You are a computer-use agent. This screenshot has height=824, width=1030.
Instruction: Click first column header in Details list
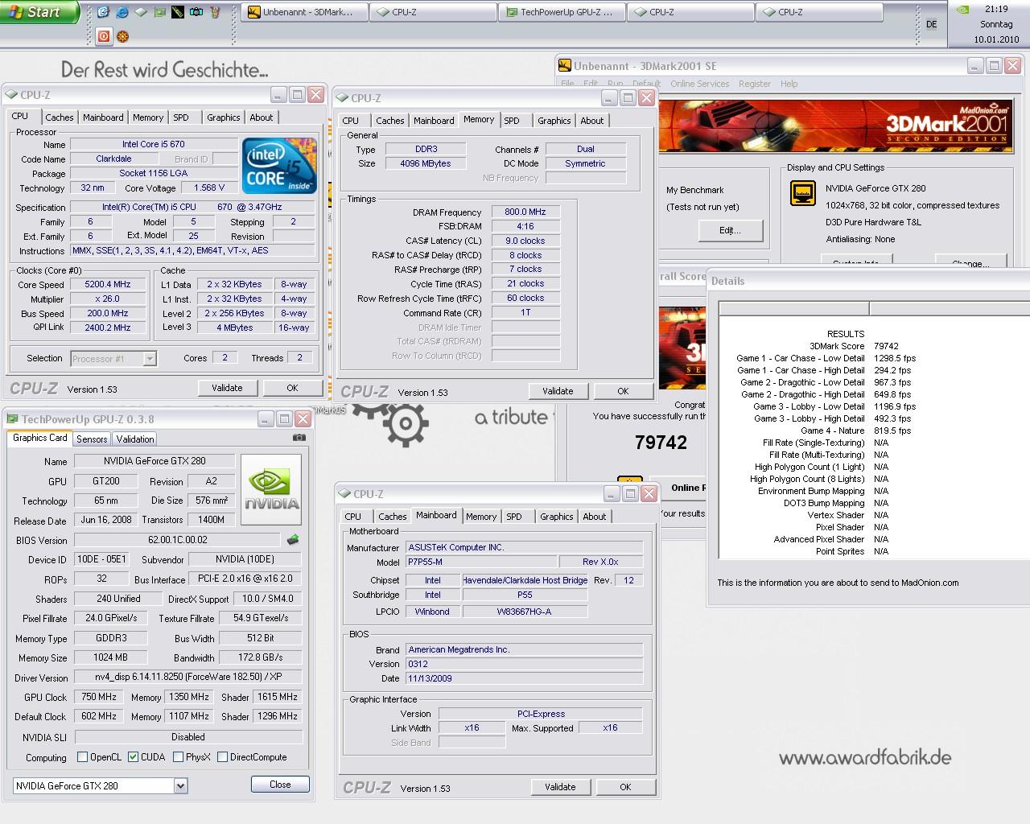click(x=793, y=309)
